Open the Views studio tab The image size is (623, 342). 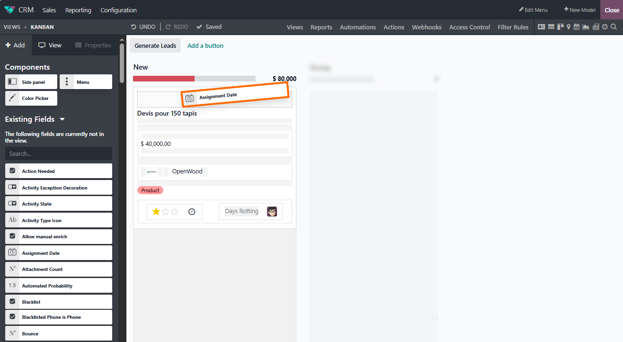(x=295, y=27)
